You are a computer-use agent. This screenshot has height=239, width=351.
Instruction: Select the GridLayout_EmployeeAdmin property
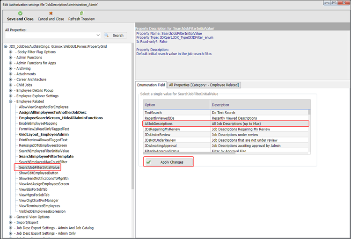click(x=44, y=134)
